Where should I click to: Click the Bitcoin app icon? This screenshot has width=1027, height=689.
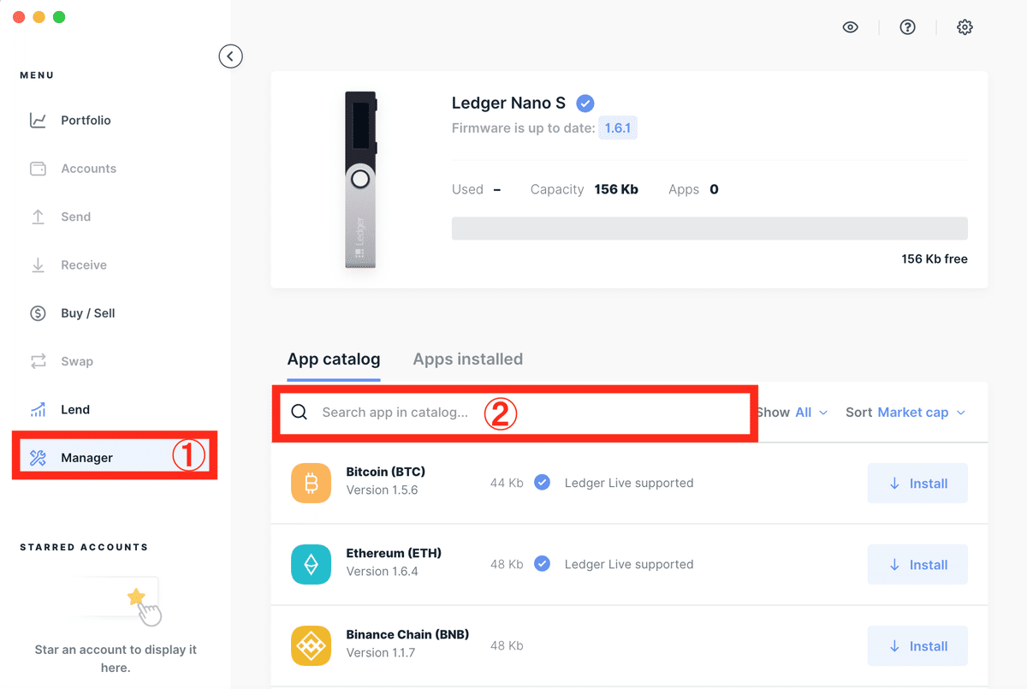[x=311, y=484]
